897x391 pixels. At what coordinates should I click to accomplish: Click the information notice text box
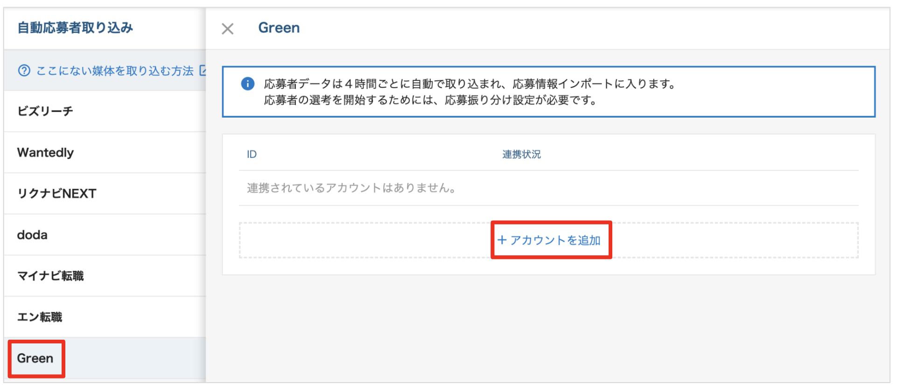pos(548,92)
